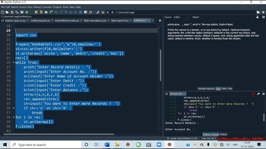Re-run last script with the green arrow icon
This screenshot has height=149, width=266.
pyautogui.click(x=51, y=12)
